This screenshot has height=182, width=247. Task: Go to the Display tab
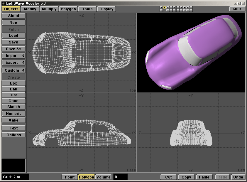[x=106, y=9]
